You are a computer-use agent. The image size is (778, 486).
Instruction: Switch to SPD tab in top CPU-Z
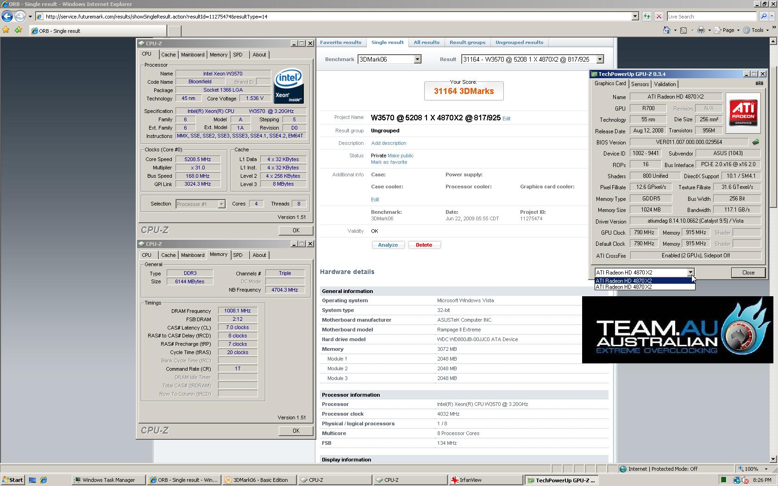238,55
